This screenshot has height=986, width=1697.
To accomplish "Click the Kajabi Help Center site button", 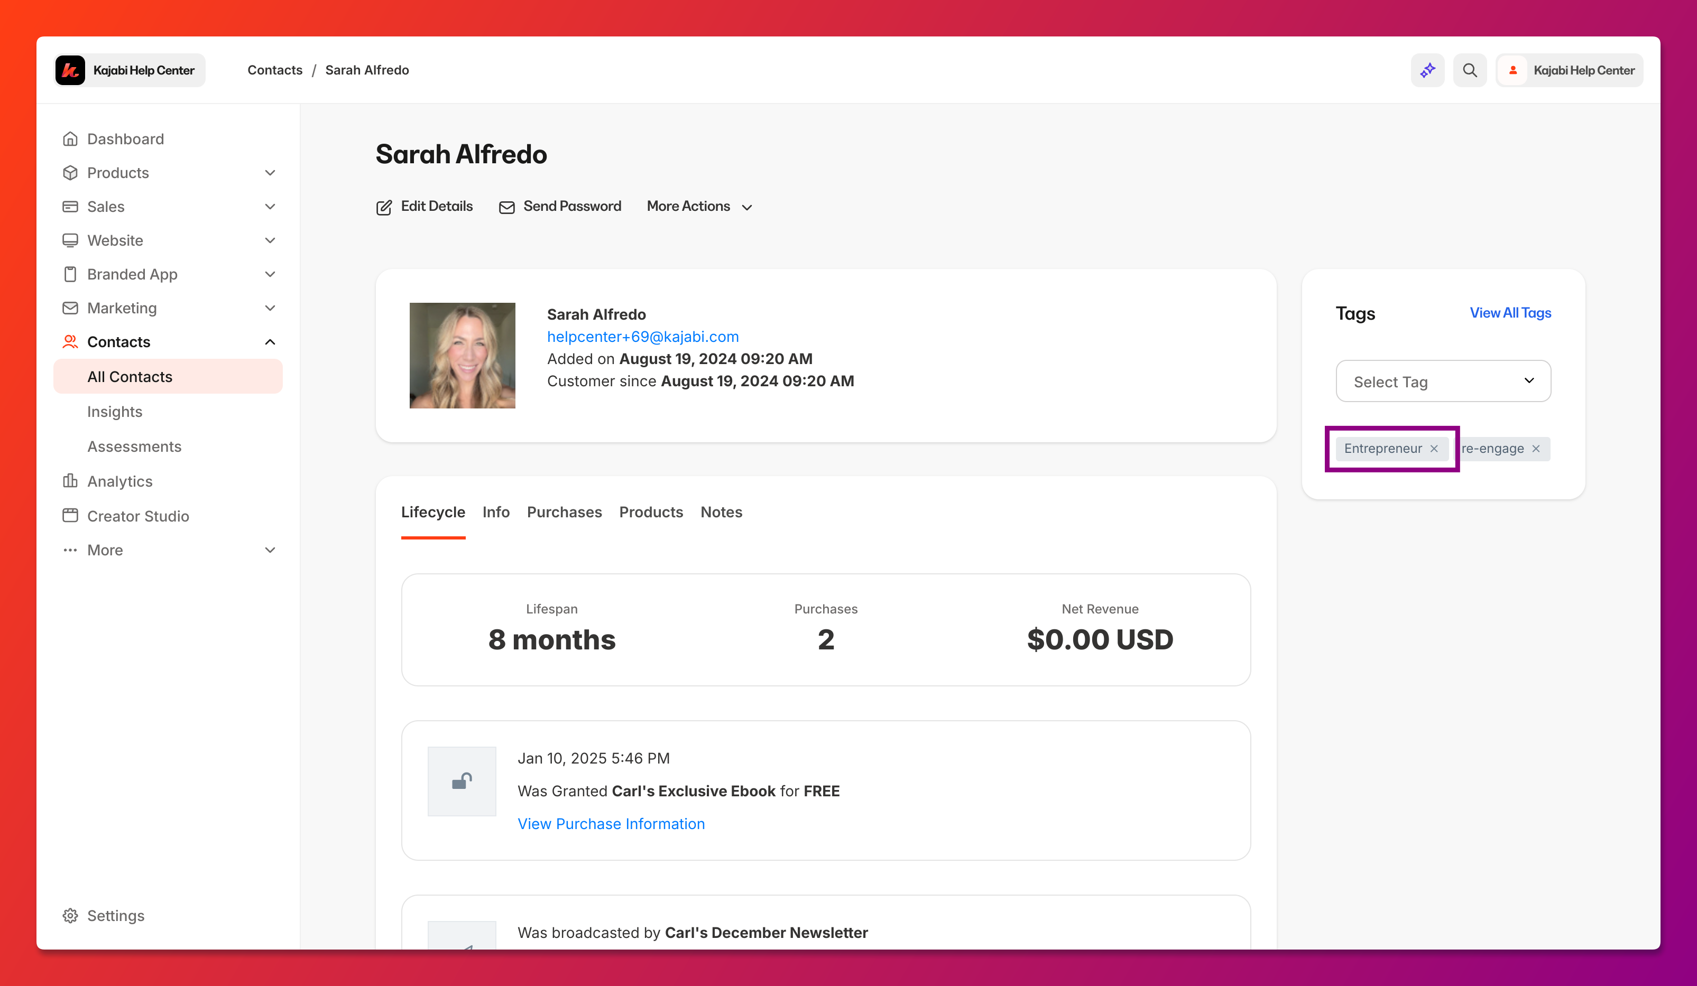I will [x=130, y=70].
